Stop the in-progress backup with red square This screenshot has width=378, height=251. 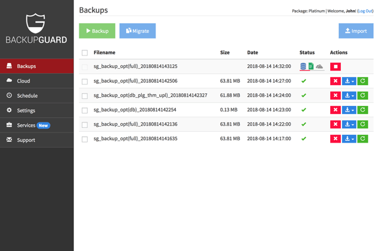(x=335, y=67)
